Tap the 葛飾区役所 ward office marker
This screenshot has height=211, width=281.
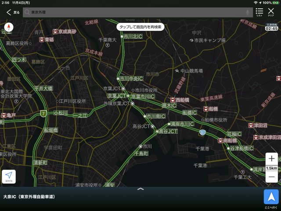(30, 43)
